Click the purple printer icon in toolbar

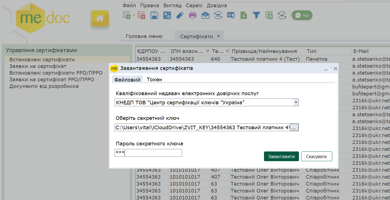(192, 15)
